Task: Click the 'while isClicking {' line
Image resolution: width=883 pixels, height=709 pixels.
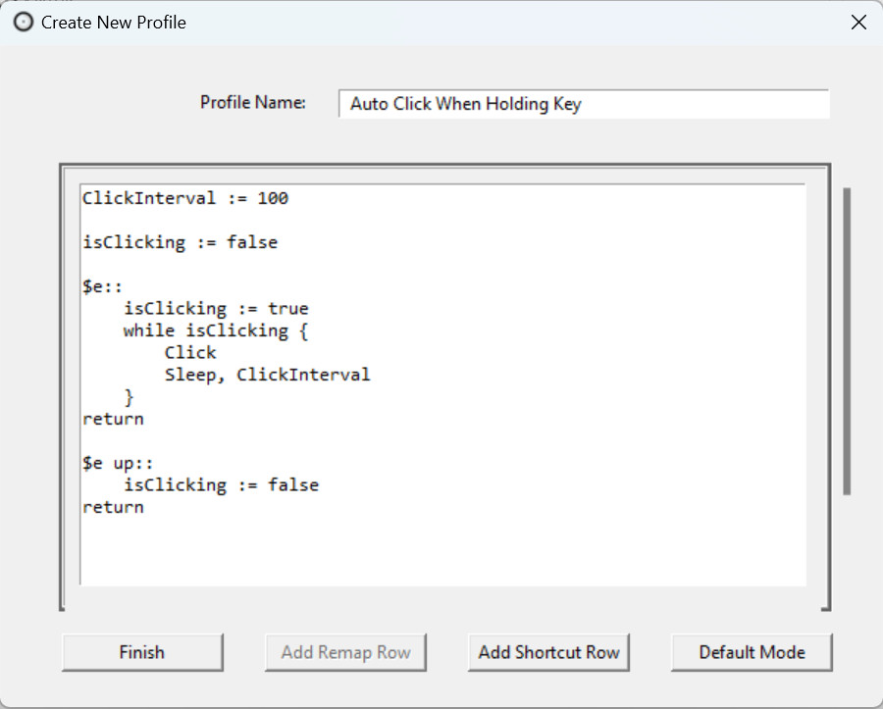Action: point(216,330)
